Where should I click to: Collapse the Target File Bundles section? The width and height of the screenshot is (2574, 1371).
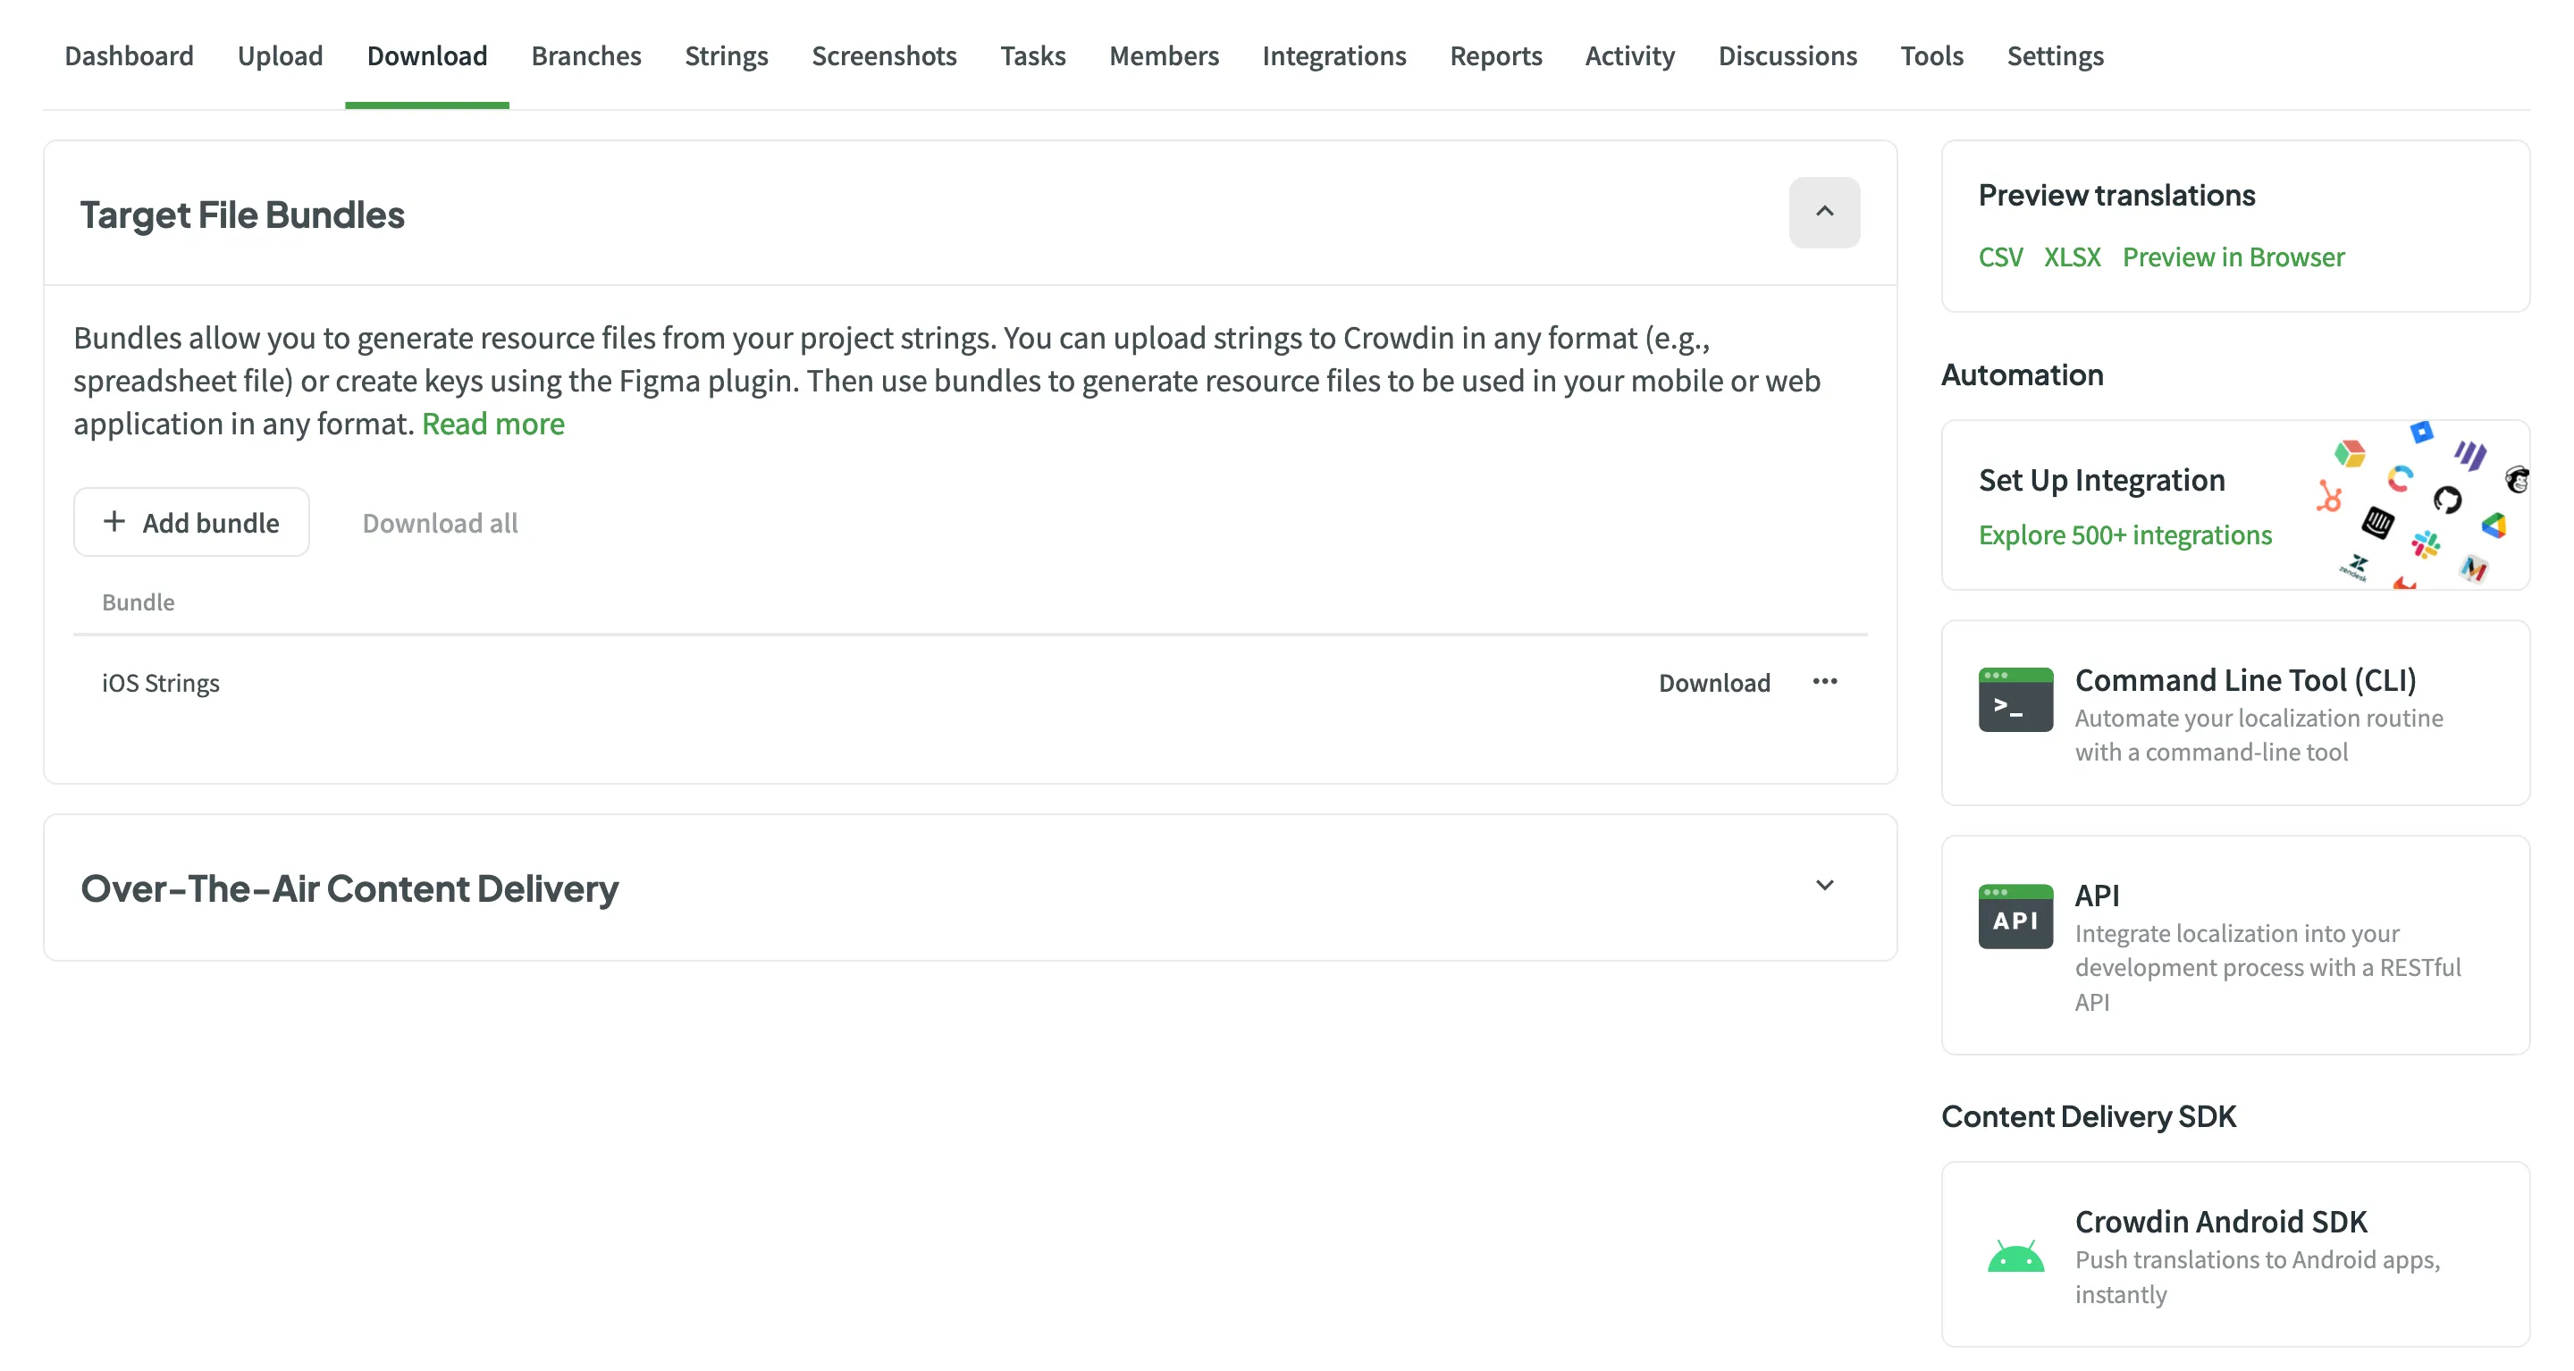(1823, 212)
